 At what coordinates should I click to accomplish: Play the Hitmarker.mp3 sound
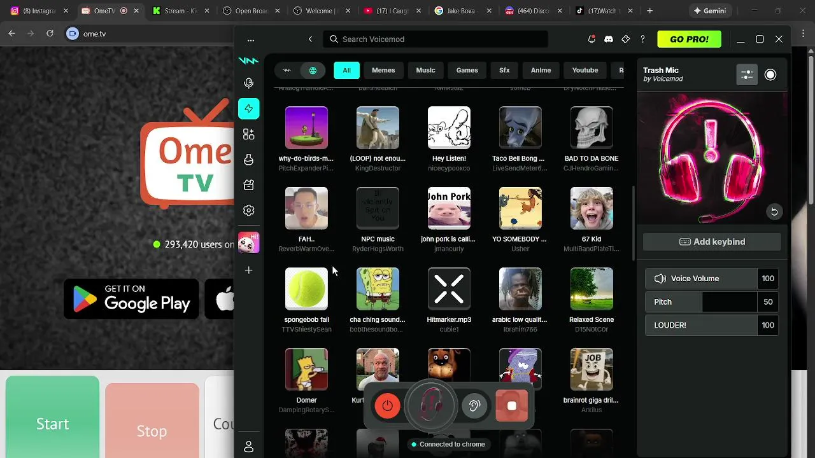tap(449, 289)
